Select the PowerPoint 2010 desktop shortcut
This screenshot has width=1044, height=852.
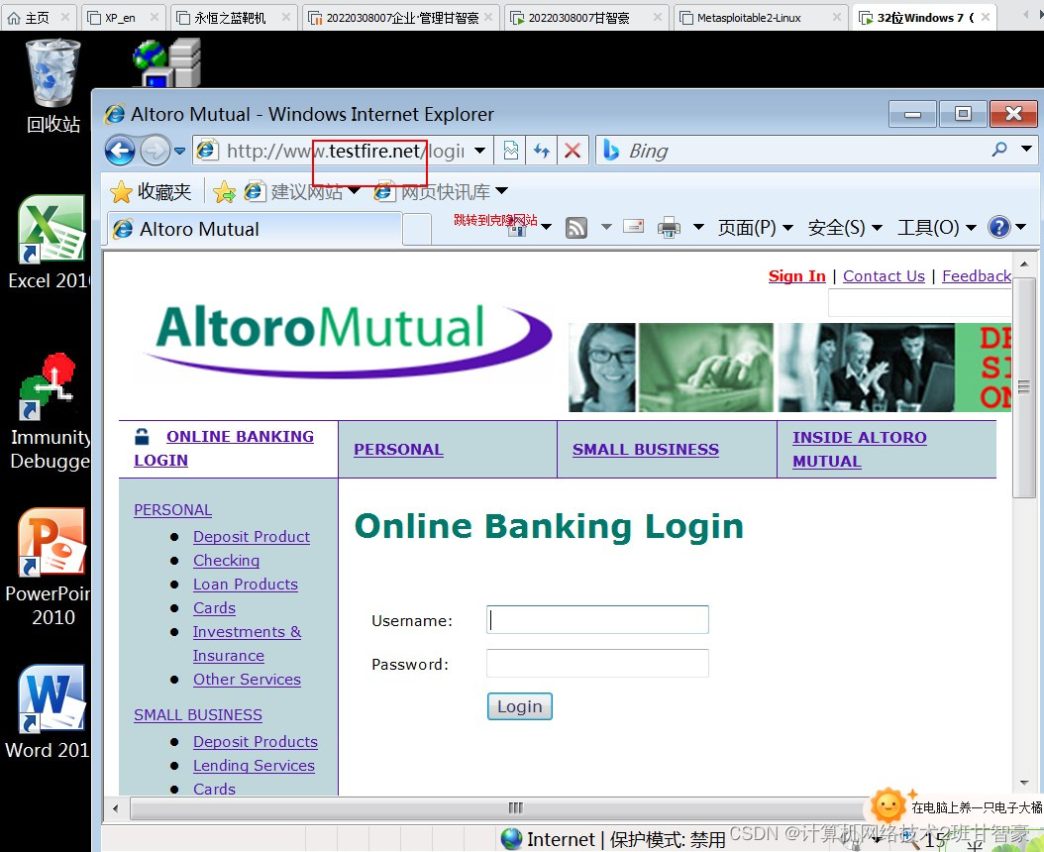(x=49, y=568)
